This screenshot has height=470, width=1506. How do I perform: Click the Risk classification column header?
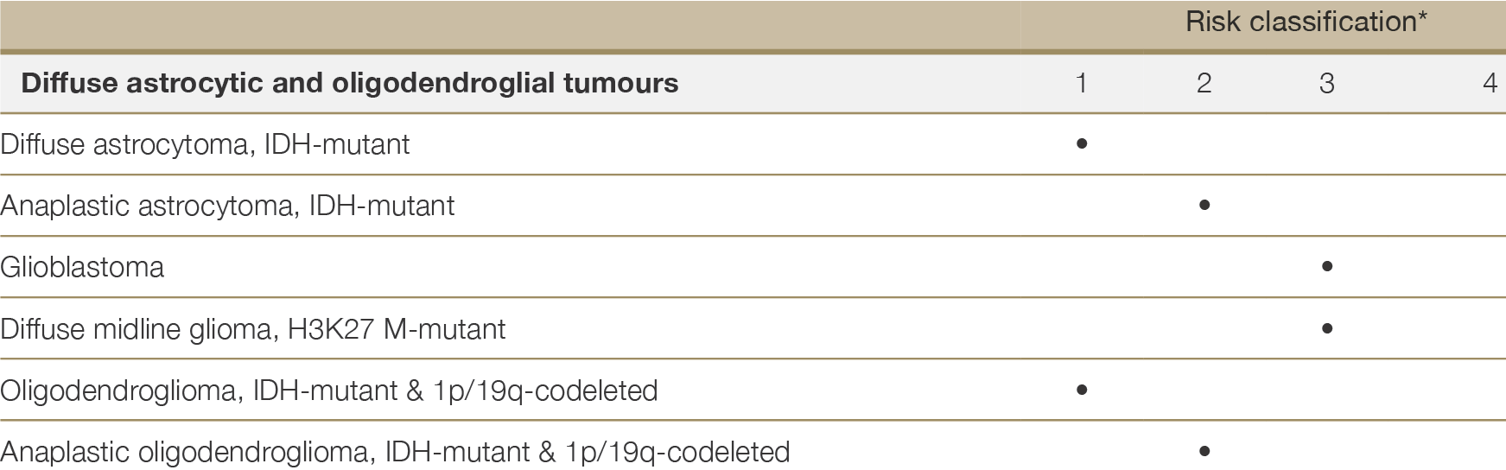click(x=1306, y=22)
